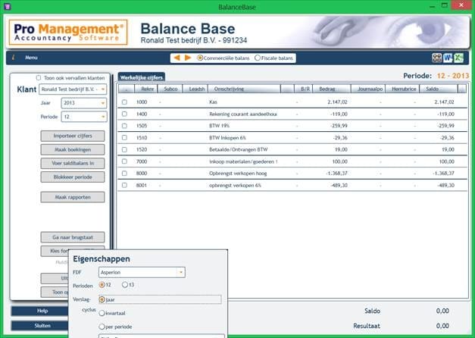Sort by Reknr column header
The height and width of the screenshot is (338, 475).
(x=146, y=89)
